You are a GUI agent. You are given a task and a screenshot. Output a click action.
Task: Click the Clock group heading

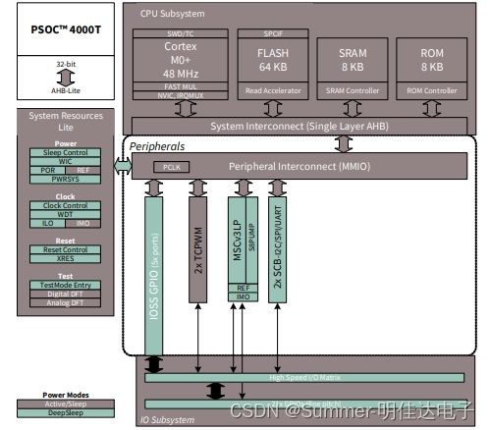(x=65, y=196)
